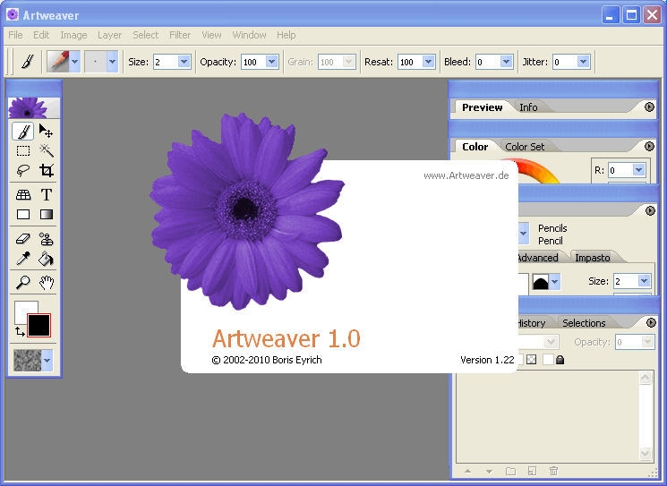667x486 pixels.
Task: Click layers list scroll-up arrow
Action: [646, 378]
